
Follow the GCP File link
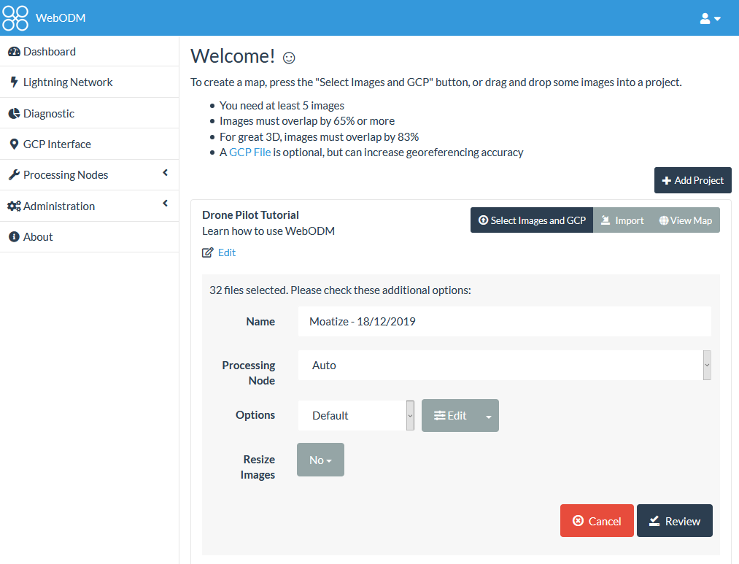click(249, 152)
